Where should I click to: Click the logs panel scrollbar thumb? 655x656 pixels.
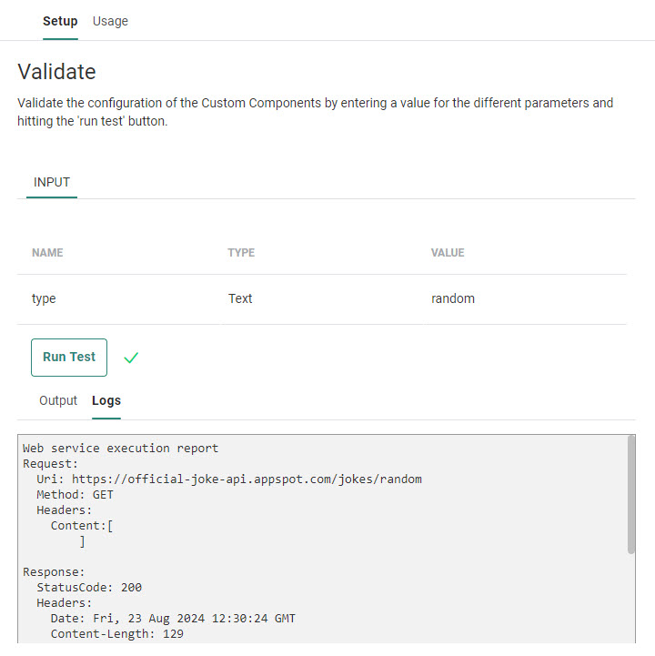click(x=631, y=494)
